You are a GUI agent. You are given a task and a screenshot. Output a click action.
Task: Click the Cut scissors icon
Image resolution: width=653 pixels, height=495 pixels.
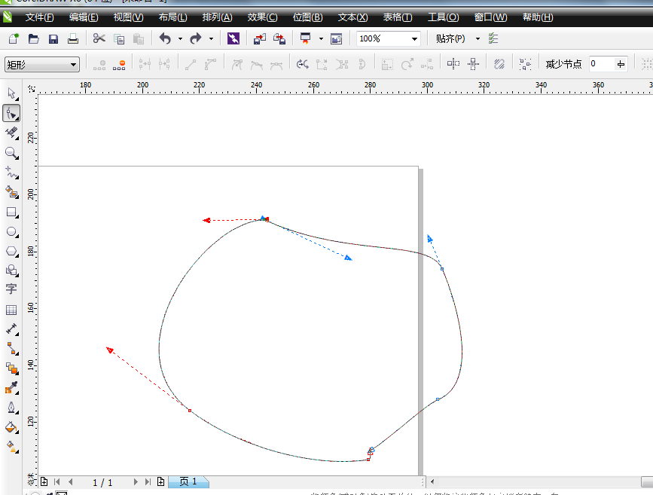(99, 38)
